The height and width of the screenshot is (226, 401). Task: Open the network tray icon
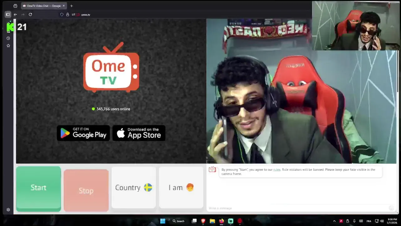pyautogui.click(x=377, y=221)
